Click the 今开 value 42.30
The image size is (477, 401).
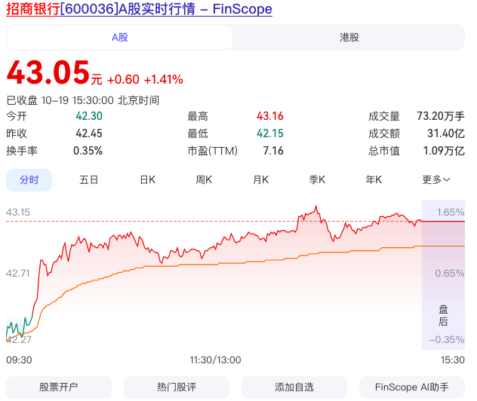click(x=89, y=116)
